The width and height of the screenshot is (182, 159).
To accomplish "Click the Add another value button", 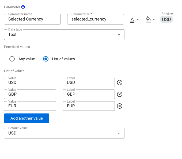I will click(26, 118).
